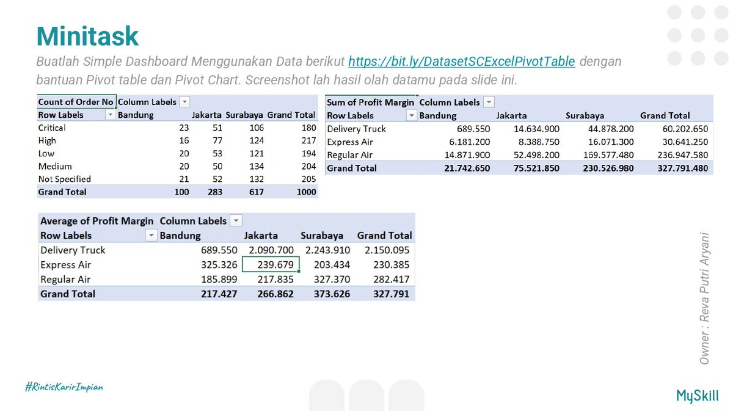The width and height of the screenshot is (733, 412).
Task: Open Row Labels filter in Average of Profit Margin table
Action: [150, 236]
